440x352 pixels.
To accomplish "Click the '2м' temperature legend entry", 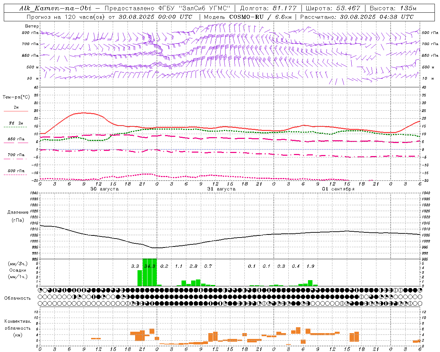I will click(x=16, y=108).
